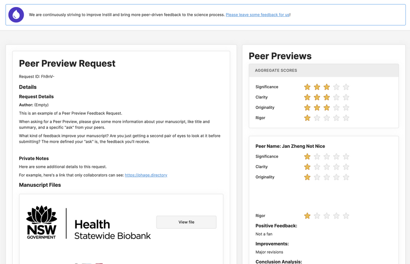
Task: Click the second star of Jan Zheng's Significance
Action: click(x=317, y=157)
